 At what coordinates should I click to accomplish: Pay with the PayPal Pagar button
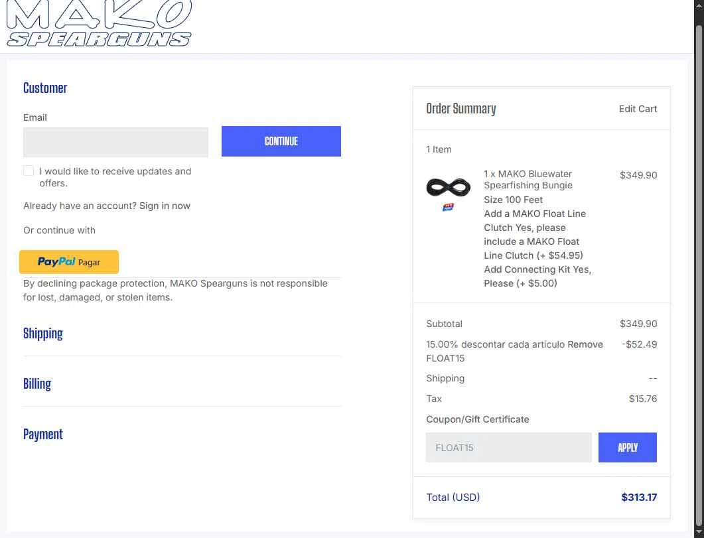[69, 261]
